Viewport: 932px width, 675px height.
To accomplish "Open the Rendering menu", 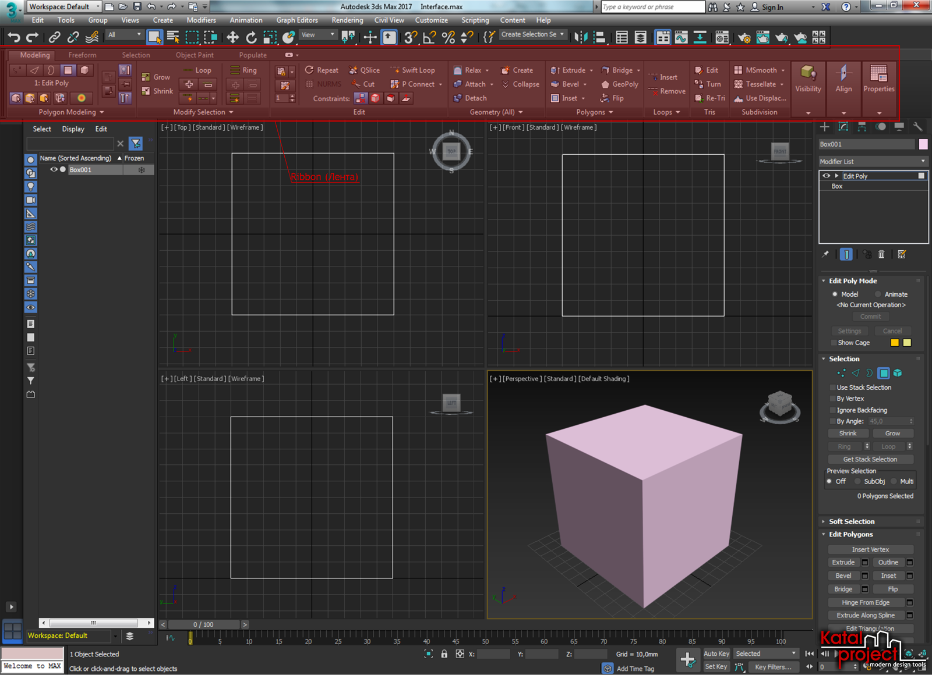I will click(x=347, y=20).
